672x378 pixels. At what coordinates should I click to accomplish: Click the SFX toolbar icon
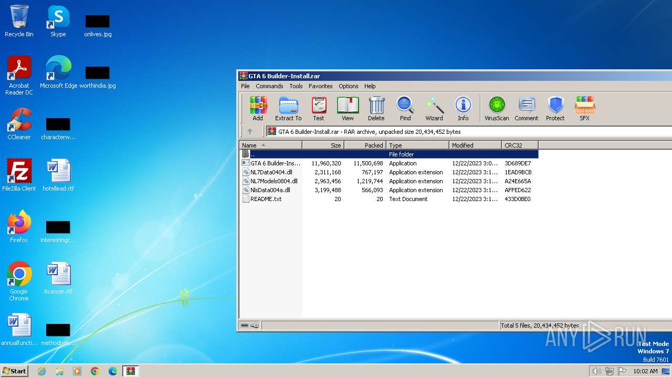click(x=585, y=109)
